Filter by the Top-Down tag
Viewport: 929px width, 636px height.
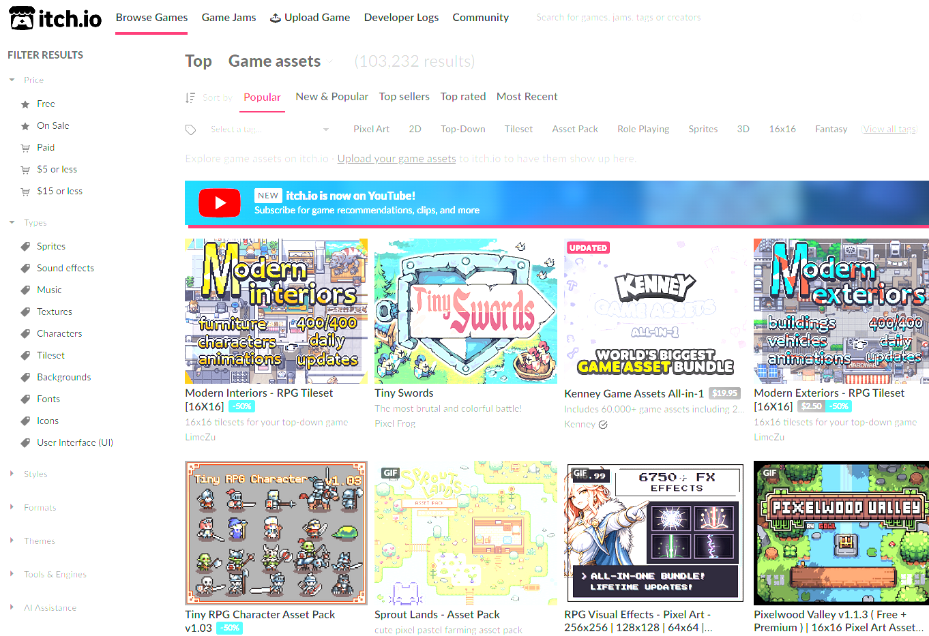coord(463,129)
